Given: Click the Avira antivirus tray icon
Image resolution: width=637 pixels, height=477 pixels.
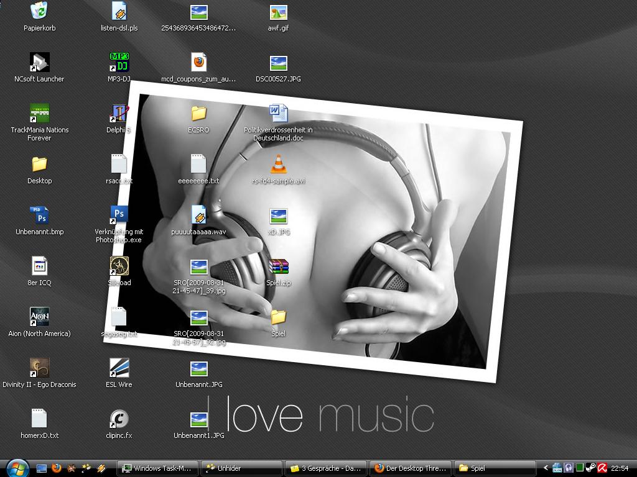Looking at the screenshot, I should tap(602, 468).
